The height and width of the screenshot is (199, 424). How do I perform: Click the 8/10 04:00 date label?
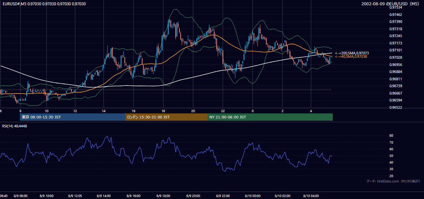[311, 196]
